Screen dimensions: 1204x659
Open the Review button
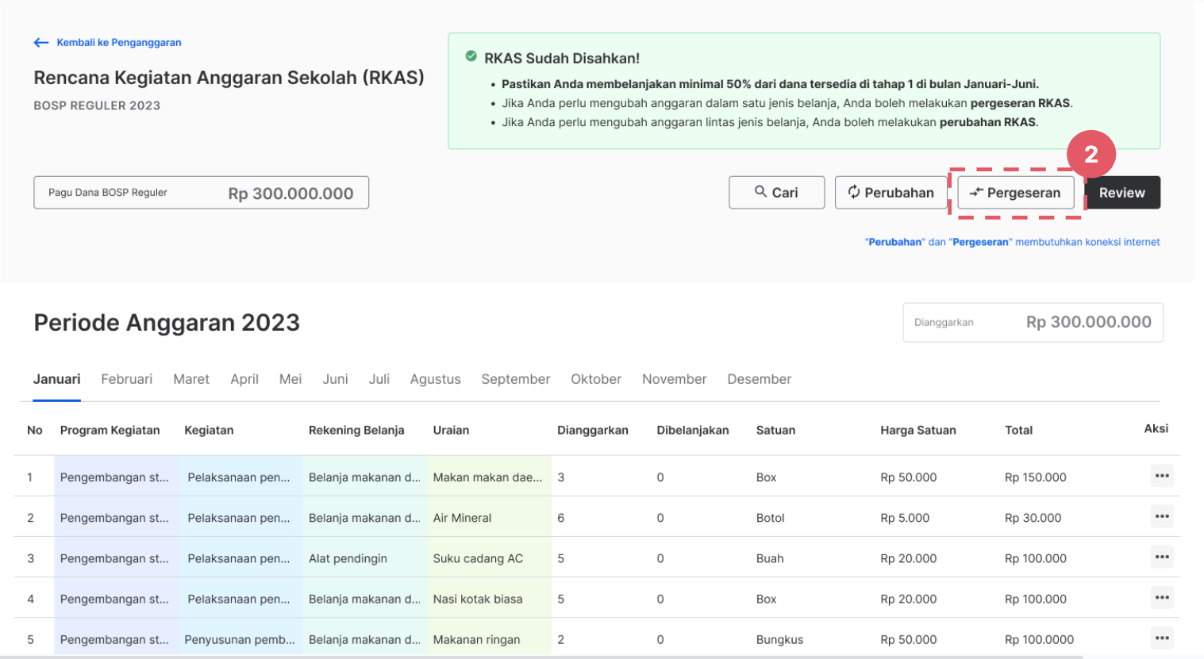[1122, 193]
